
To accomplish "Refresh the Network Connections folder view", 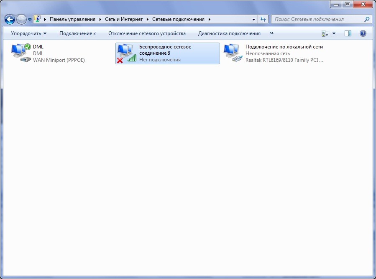I will coord(263,19).
